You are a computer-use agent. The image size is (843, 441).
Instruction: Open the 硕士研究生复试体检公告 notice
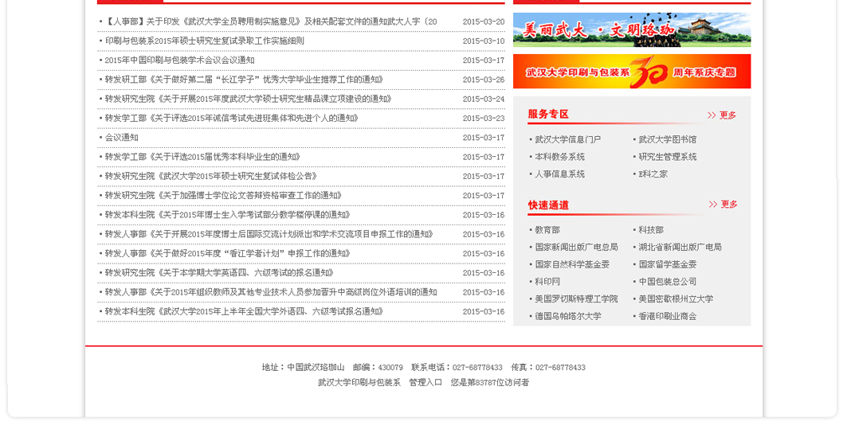(x=211, y=176)
